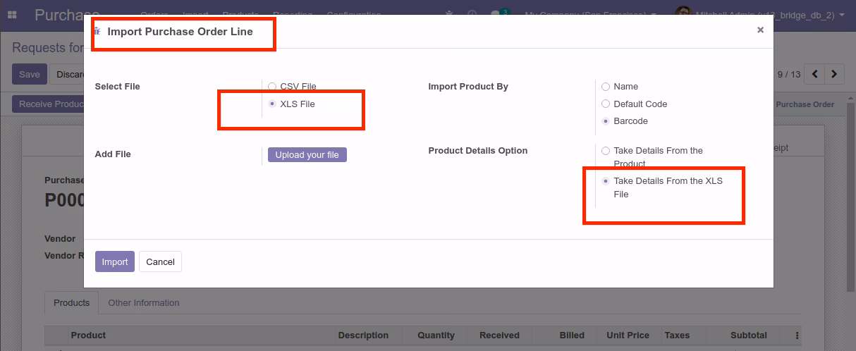Switch to the Products tab
Screen dimensions: 856x351
pos(72,303)
